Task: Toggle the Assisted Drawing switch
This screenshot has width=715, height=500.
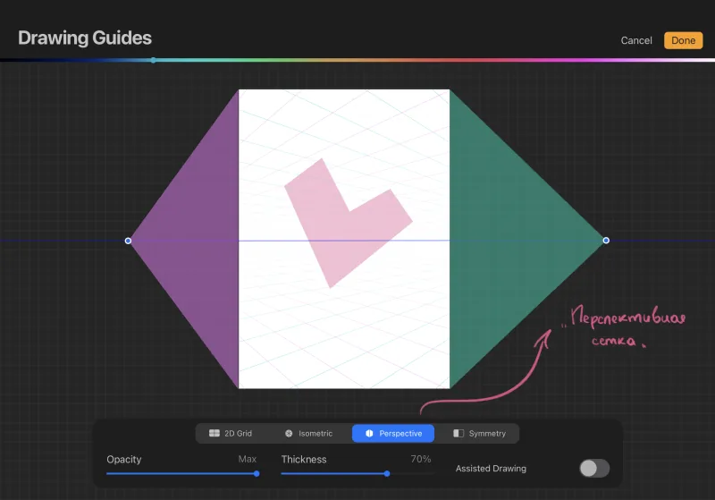Action: coord(594,468)
